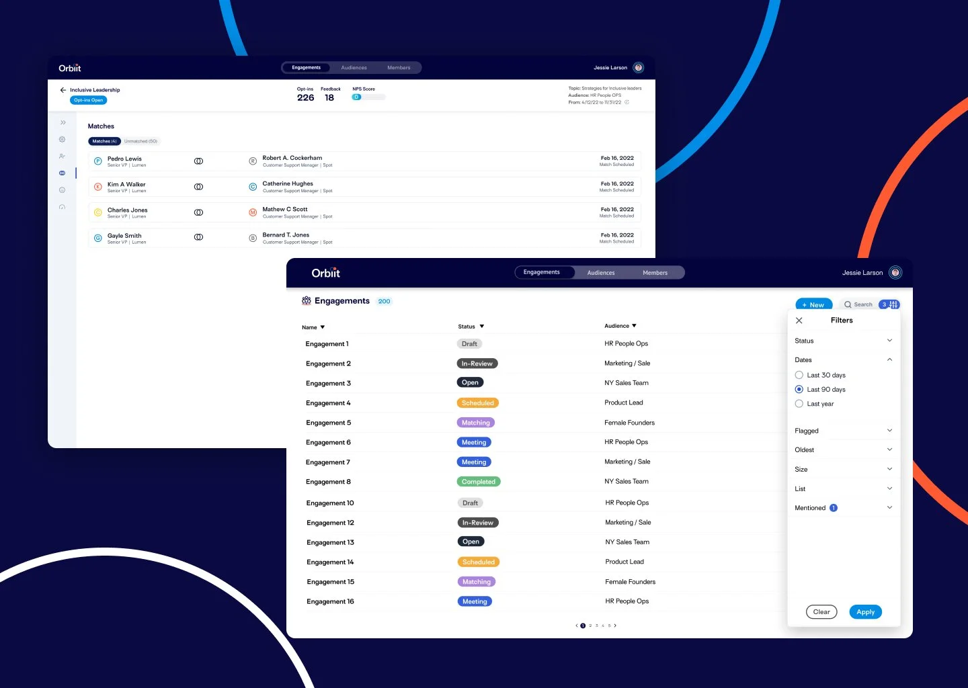Select the matches overlapping-circles icon in back sidebar
The height and width of the screenshot is (688, 968).
pyautogui.click(x=62, y=173)
